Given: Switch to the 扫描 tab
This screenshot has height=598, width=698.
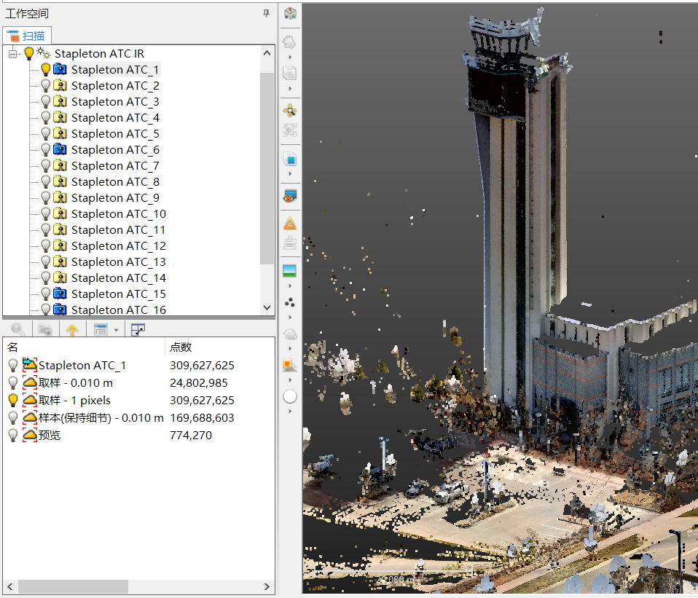Looking at the screenshot, I should (x=27, y=35).
